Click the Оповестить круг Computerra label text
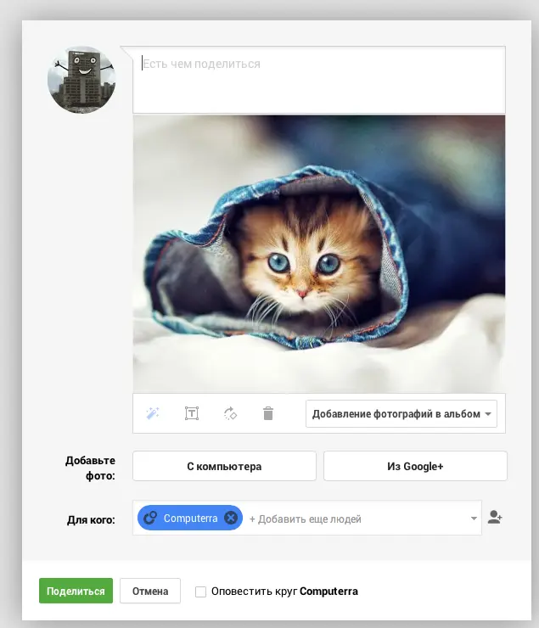Image resolution: width=539 pixels, height=628 pixels. (x=284, y=592)
